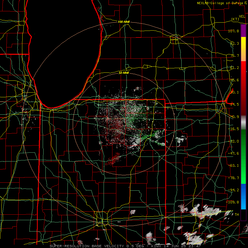Click the -16.5 velocity scale value
This screenshot has width=248, height=248.
tap(233, 129)
